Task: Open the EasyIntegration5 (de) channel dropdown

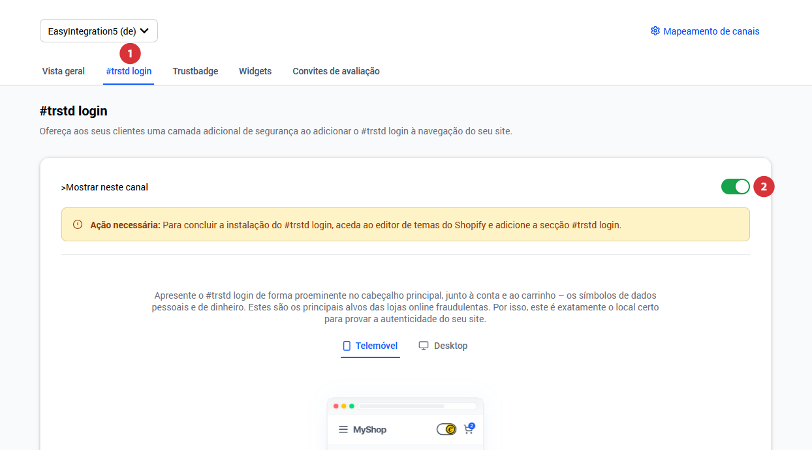Action: tap(99, 31)
